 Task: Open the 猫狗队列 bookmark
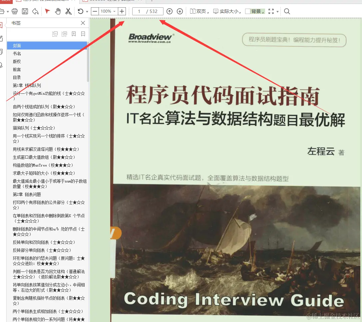34,128
